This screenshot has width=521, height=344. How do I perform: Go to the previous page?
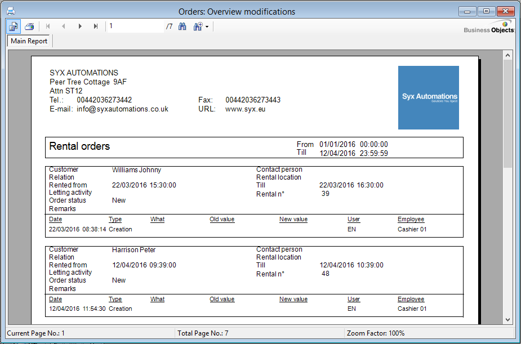tap(64, 26)
